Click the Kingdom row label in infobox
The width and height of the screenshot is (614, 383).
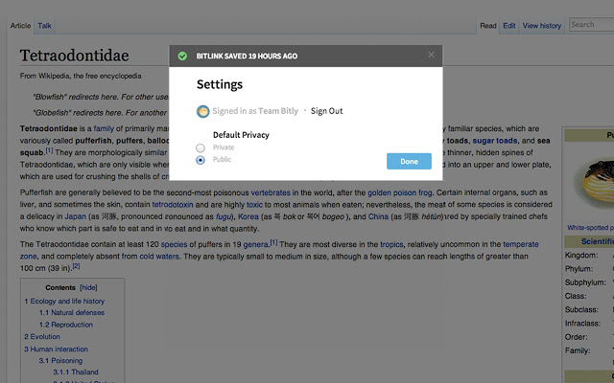tap(581, 256)
